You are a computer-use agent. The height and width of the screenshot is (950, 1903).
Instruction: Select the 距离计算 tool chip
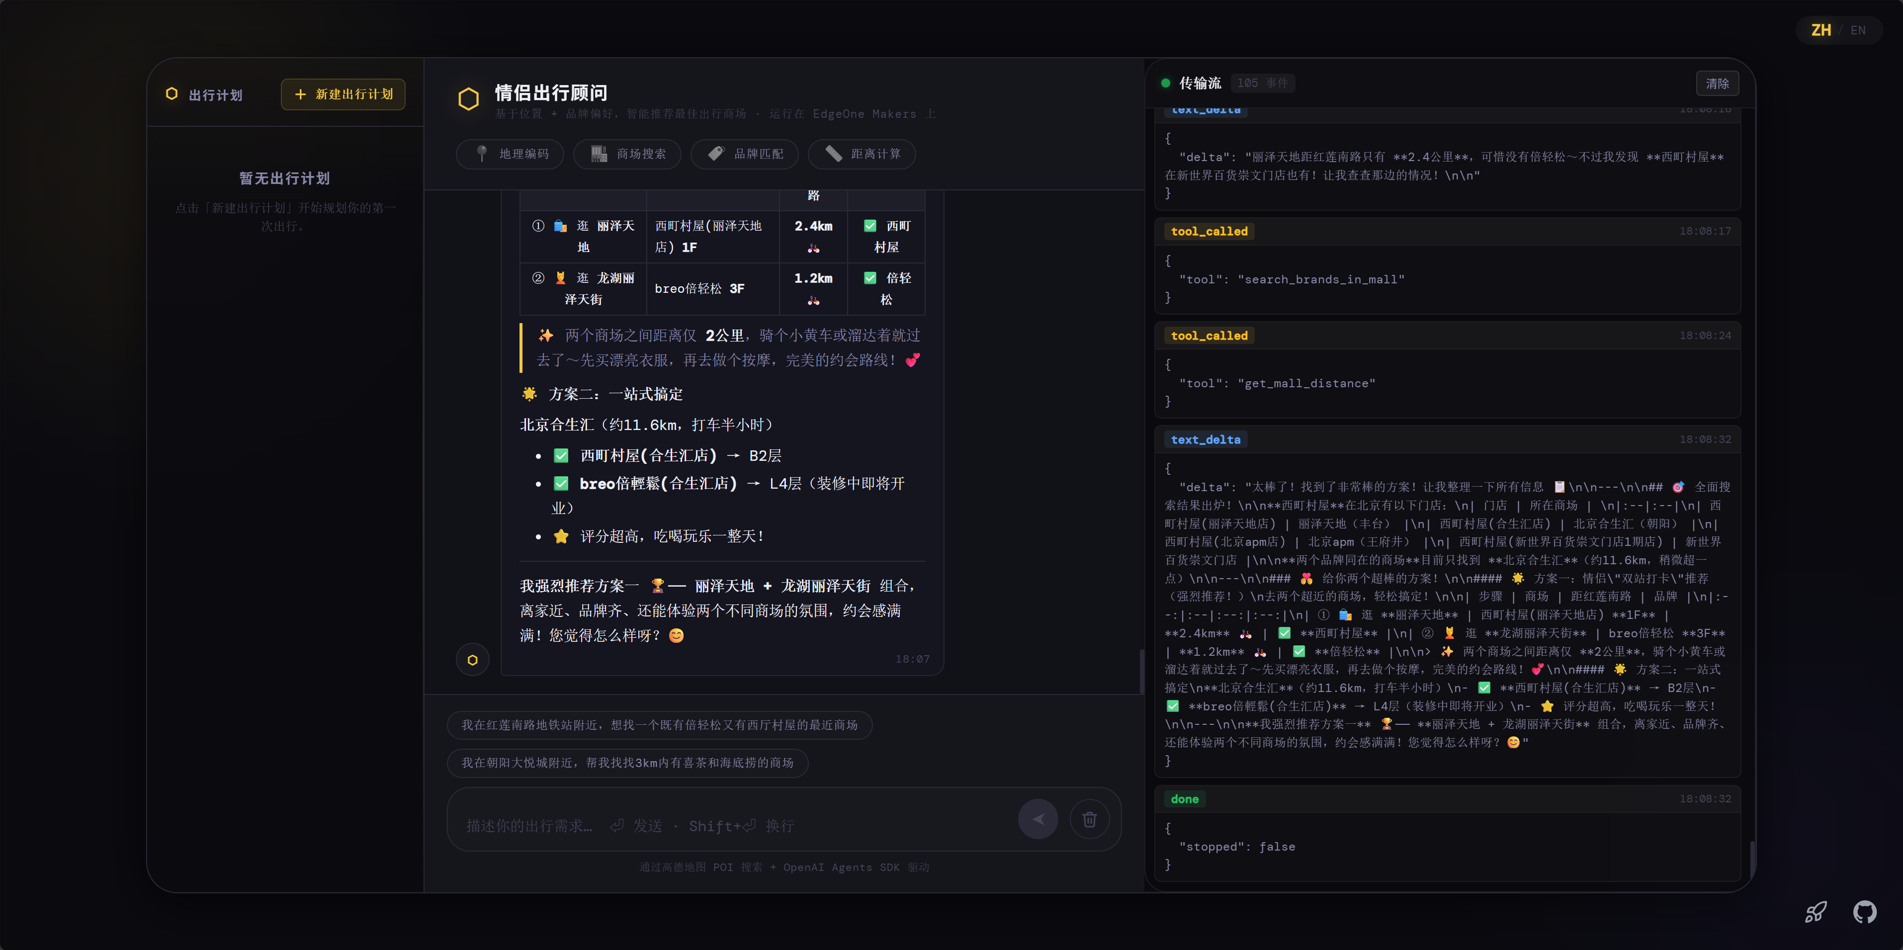click(862, 154)
